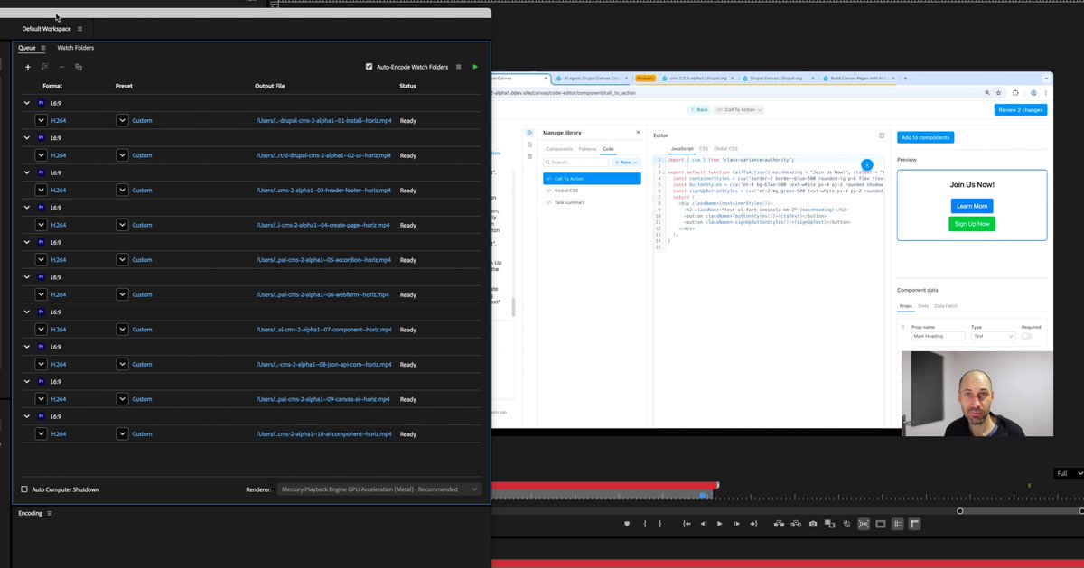Export a frame with the camera icon

tap(813, 524)
